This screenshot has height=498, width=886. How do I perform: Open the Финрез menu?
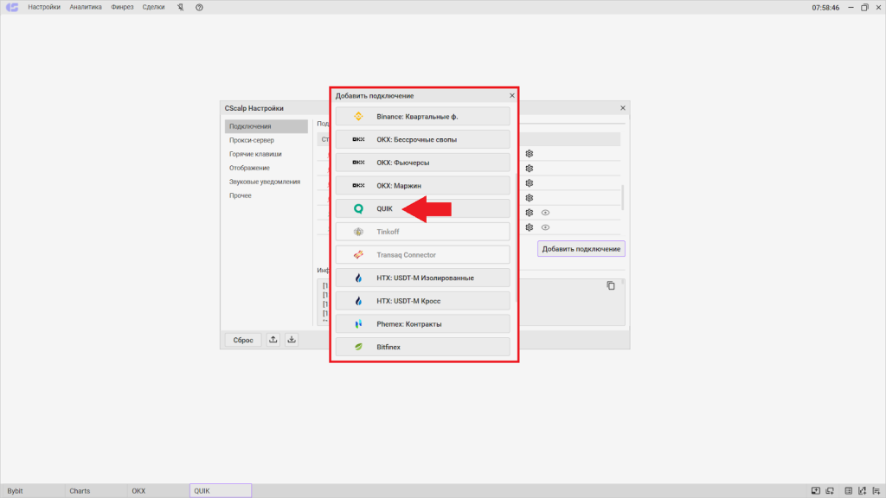122,7
